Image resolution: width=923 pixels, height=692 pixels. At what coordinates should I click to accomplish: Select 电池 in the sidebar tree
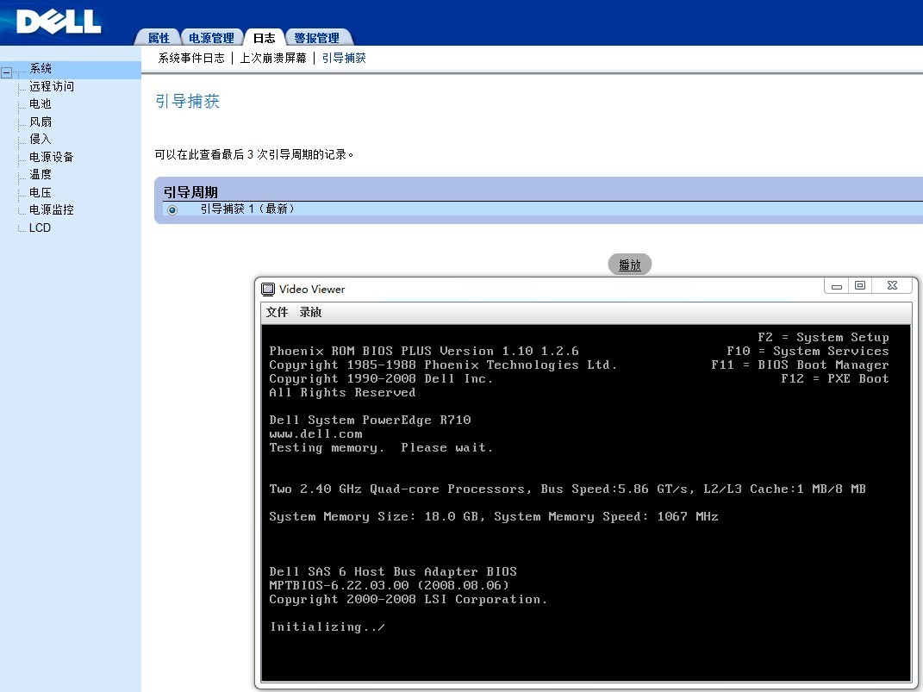pyautogui.click(x=41, y=103)
